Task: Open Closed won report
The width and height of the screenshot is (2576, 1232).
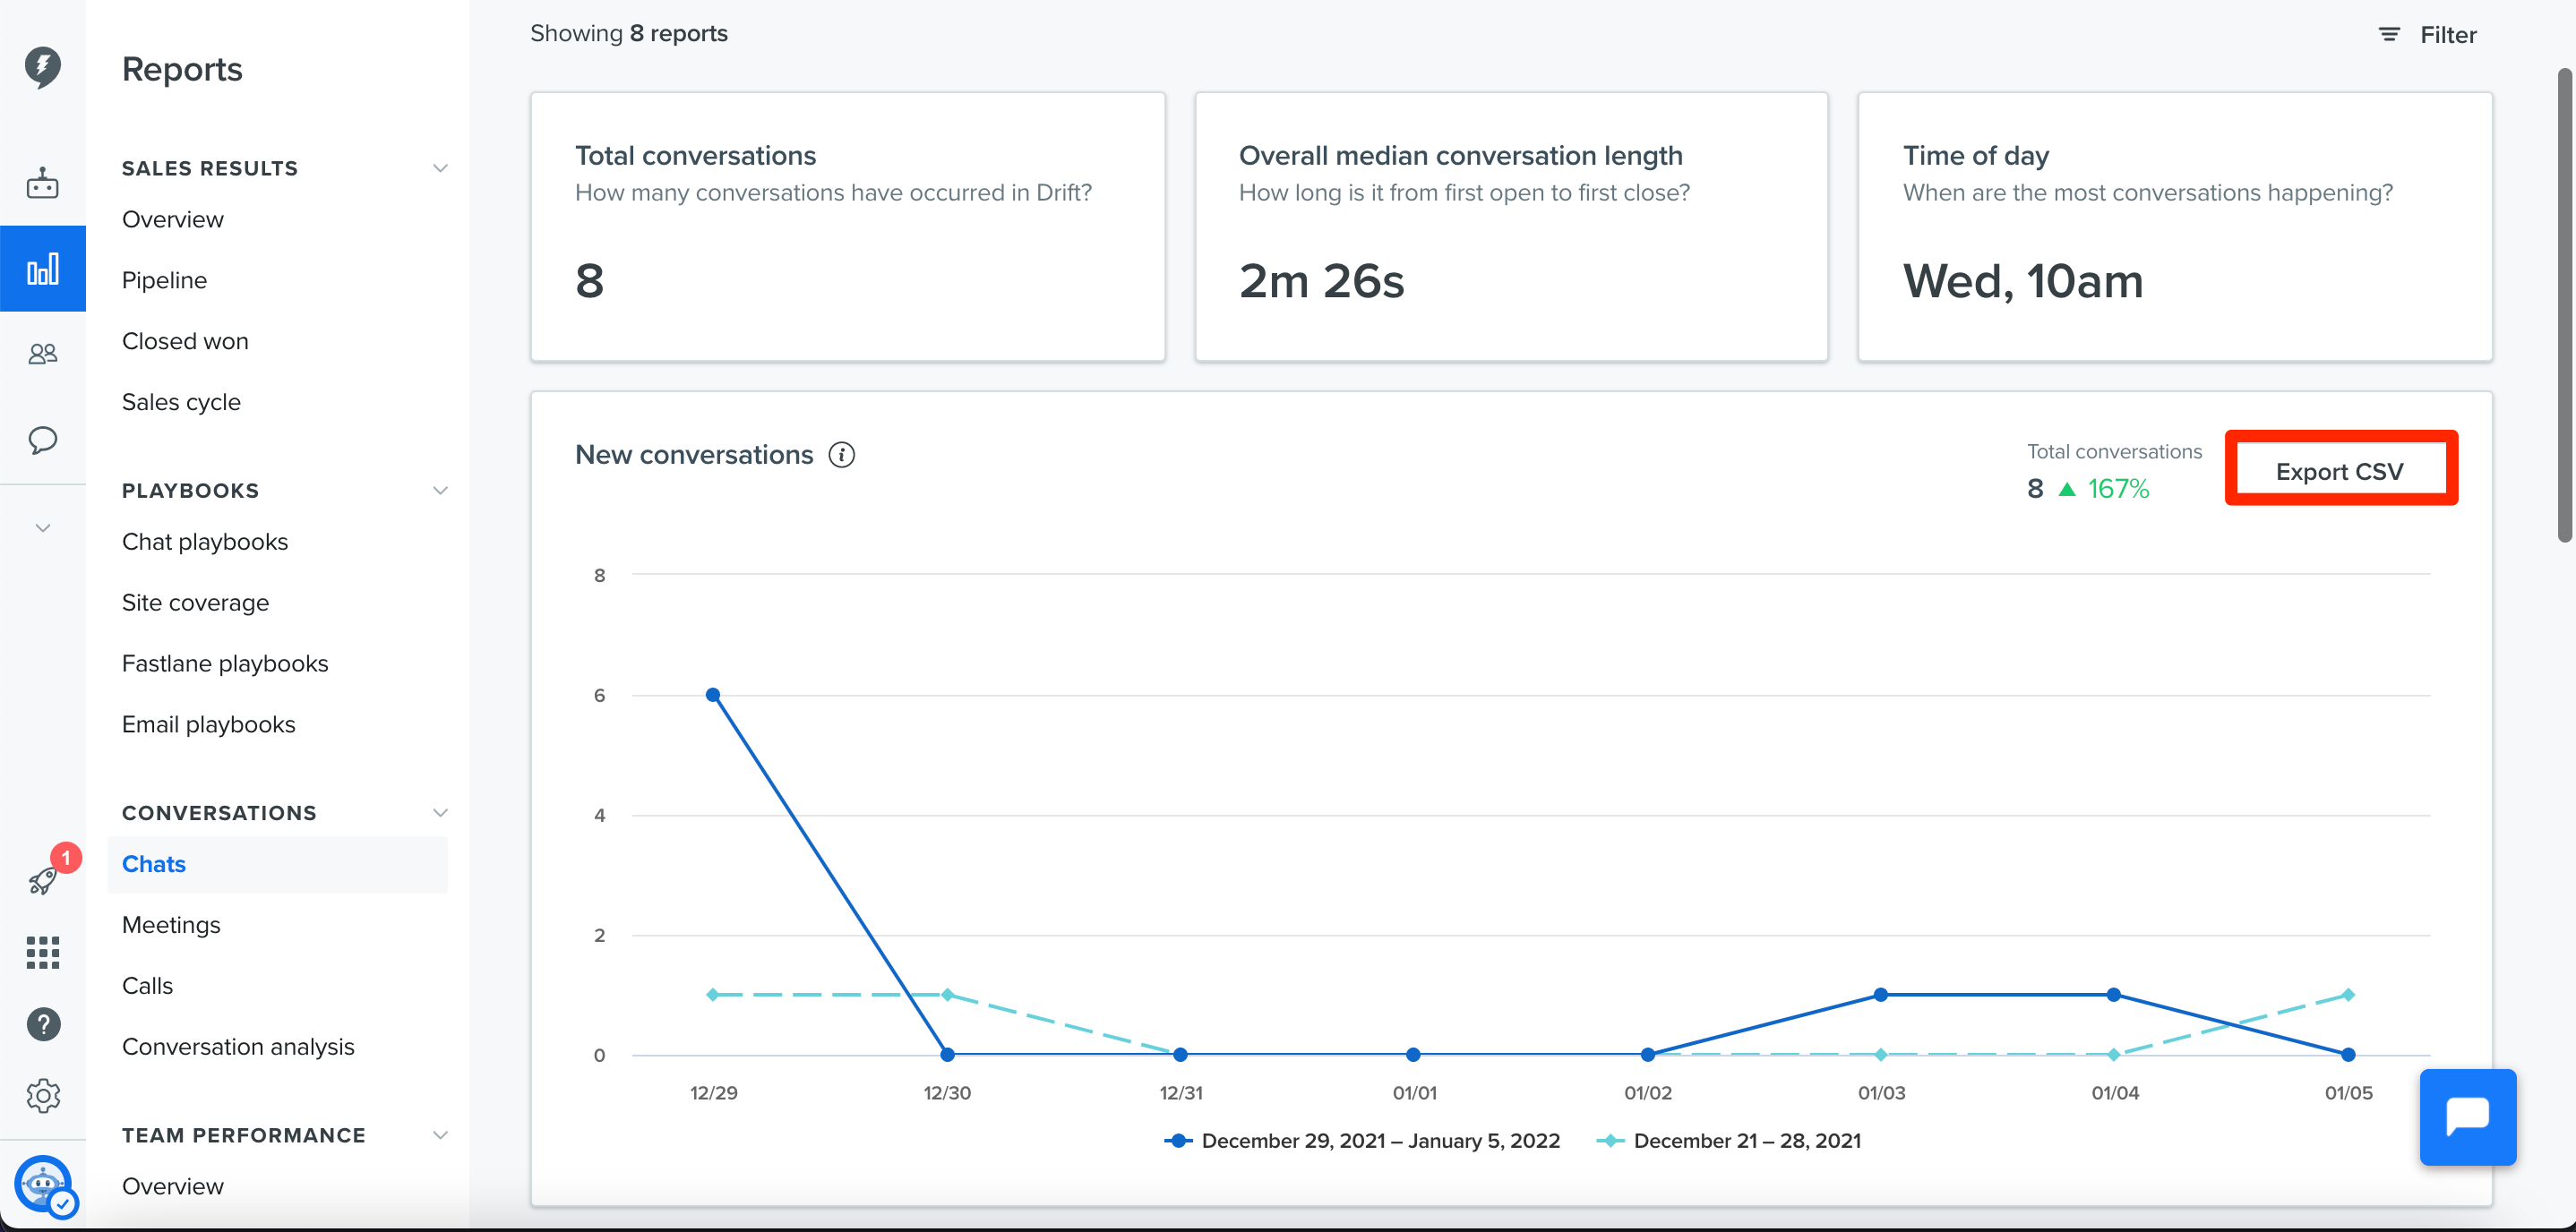Action: (x=185, y=341)
